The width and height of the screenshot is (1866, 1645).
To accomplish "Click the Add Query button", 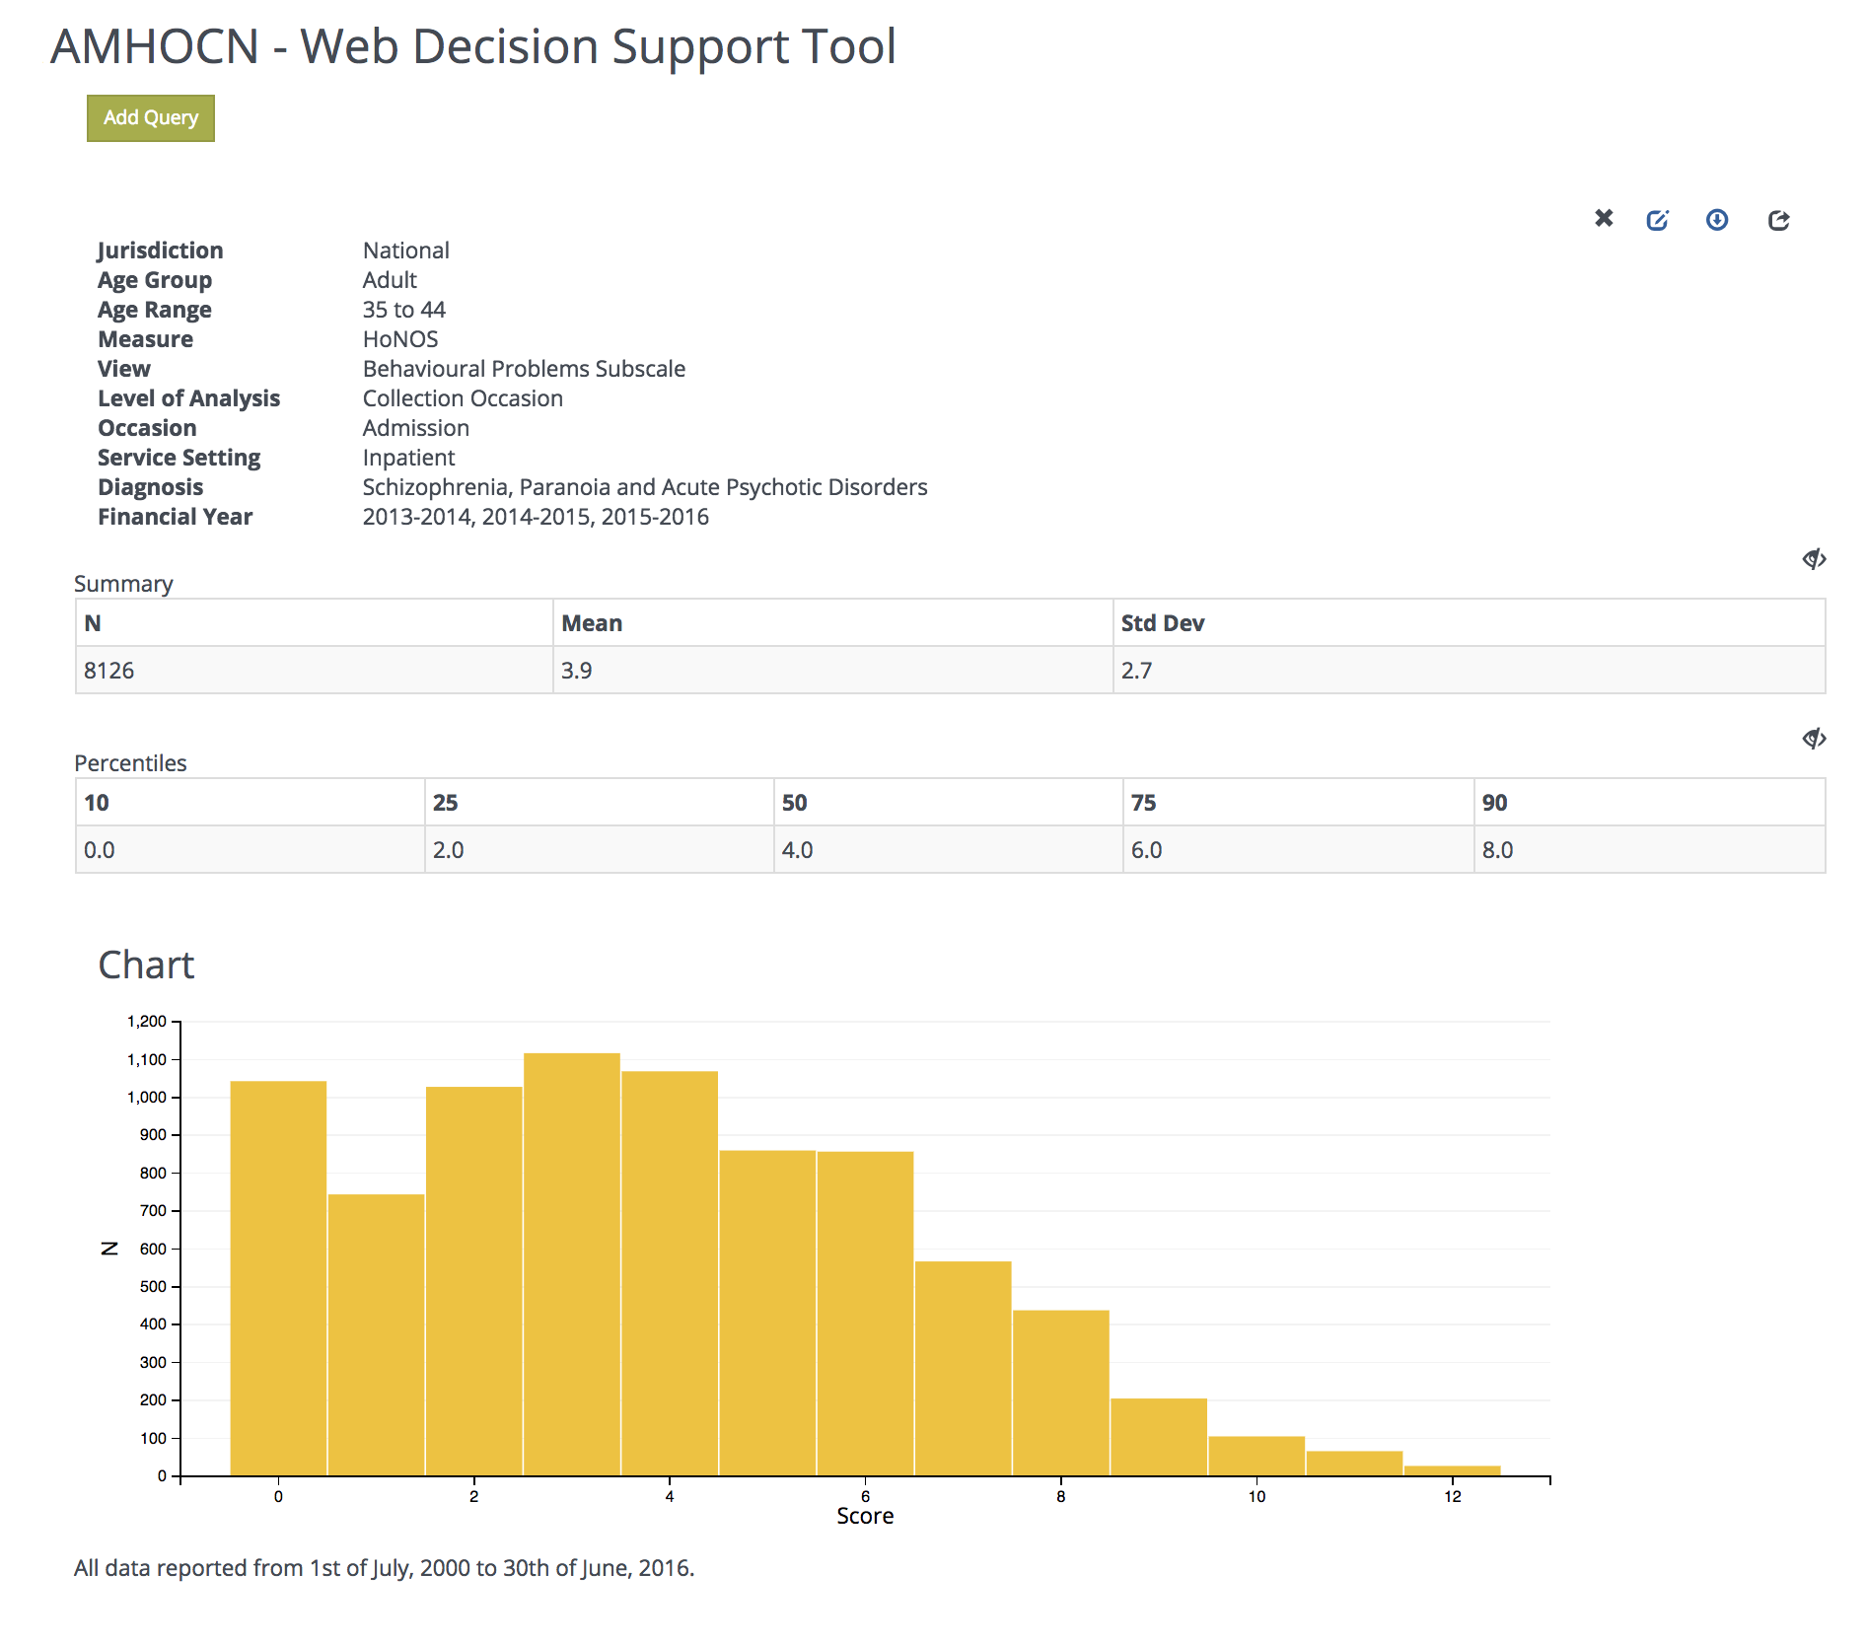I will (150, 117).
